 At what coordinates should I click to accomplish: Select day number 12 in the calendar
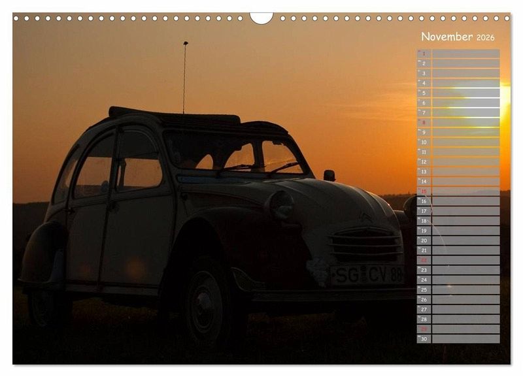424,161
